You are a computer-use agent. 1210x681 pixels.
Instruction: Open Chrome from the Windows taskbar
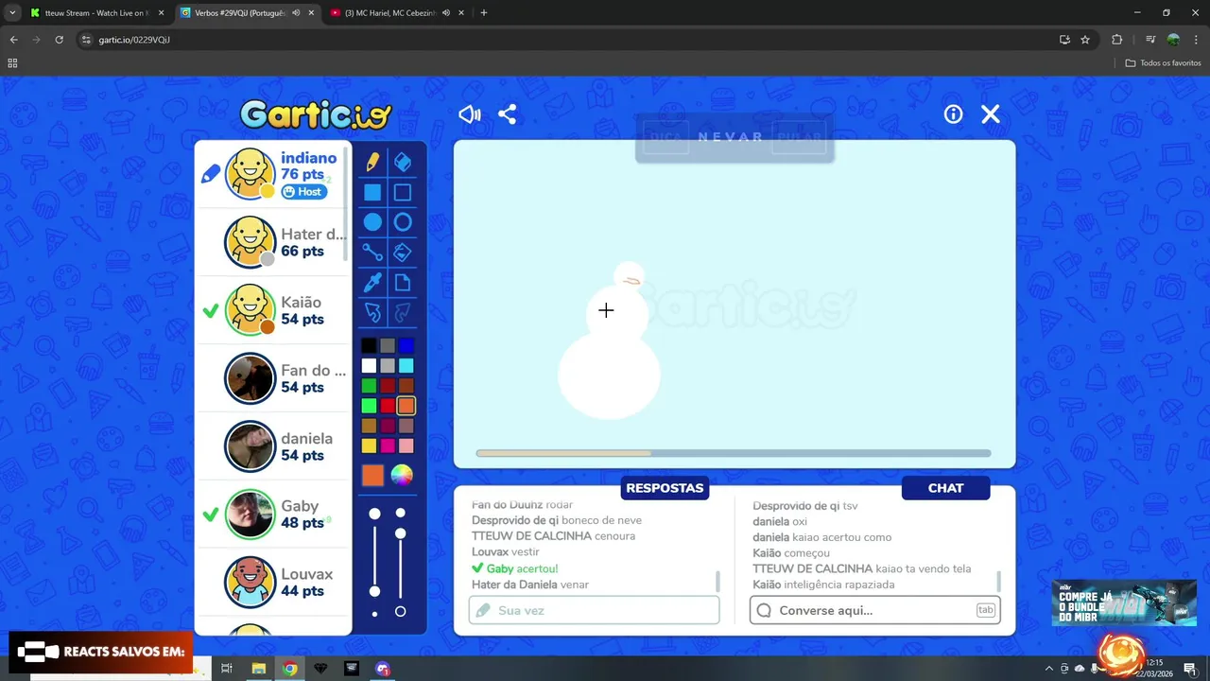point(290,669)
